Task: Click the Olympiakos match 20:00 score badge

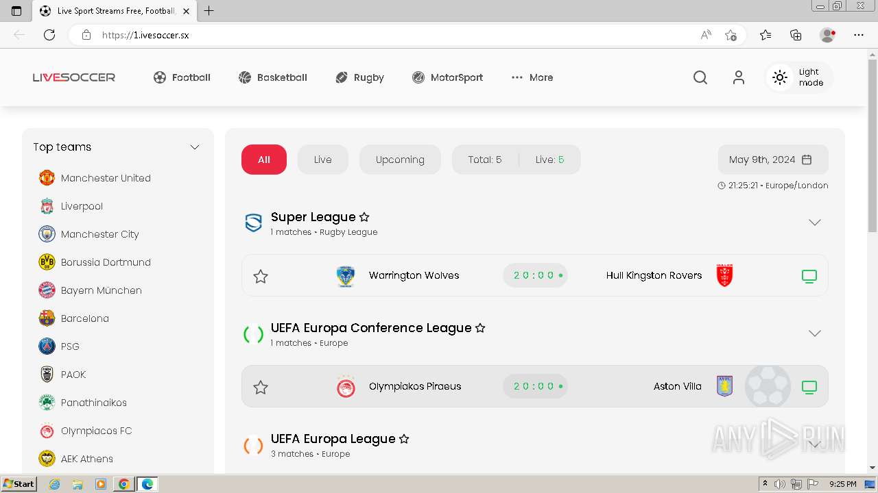Action: point(535,386)
